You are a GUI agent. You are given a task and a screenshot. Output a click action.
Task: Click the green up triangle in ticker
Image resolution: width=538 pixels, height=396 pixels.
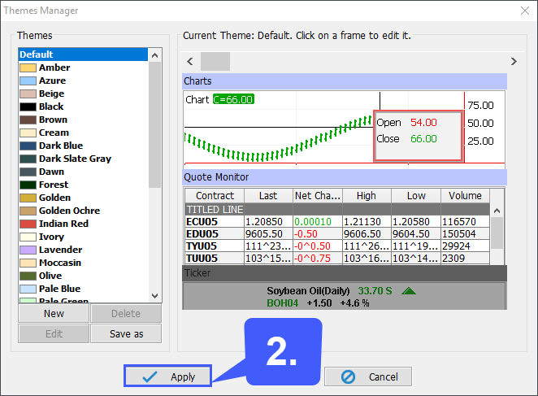409,291
